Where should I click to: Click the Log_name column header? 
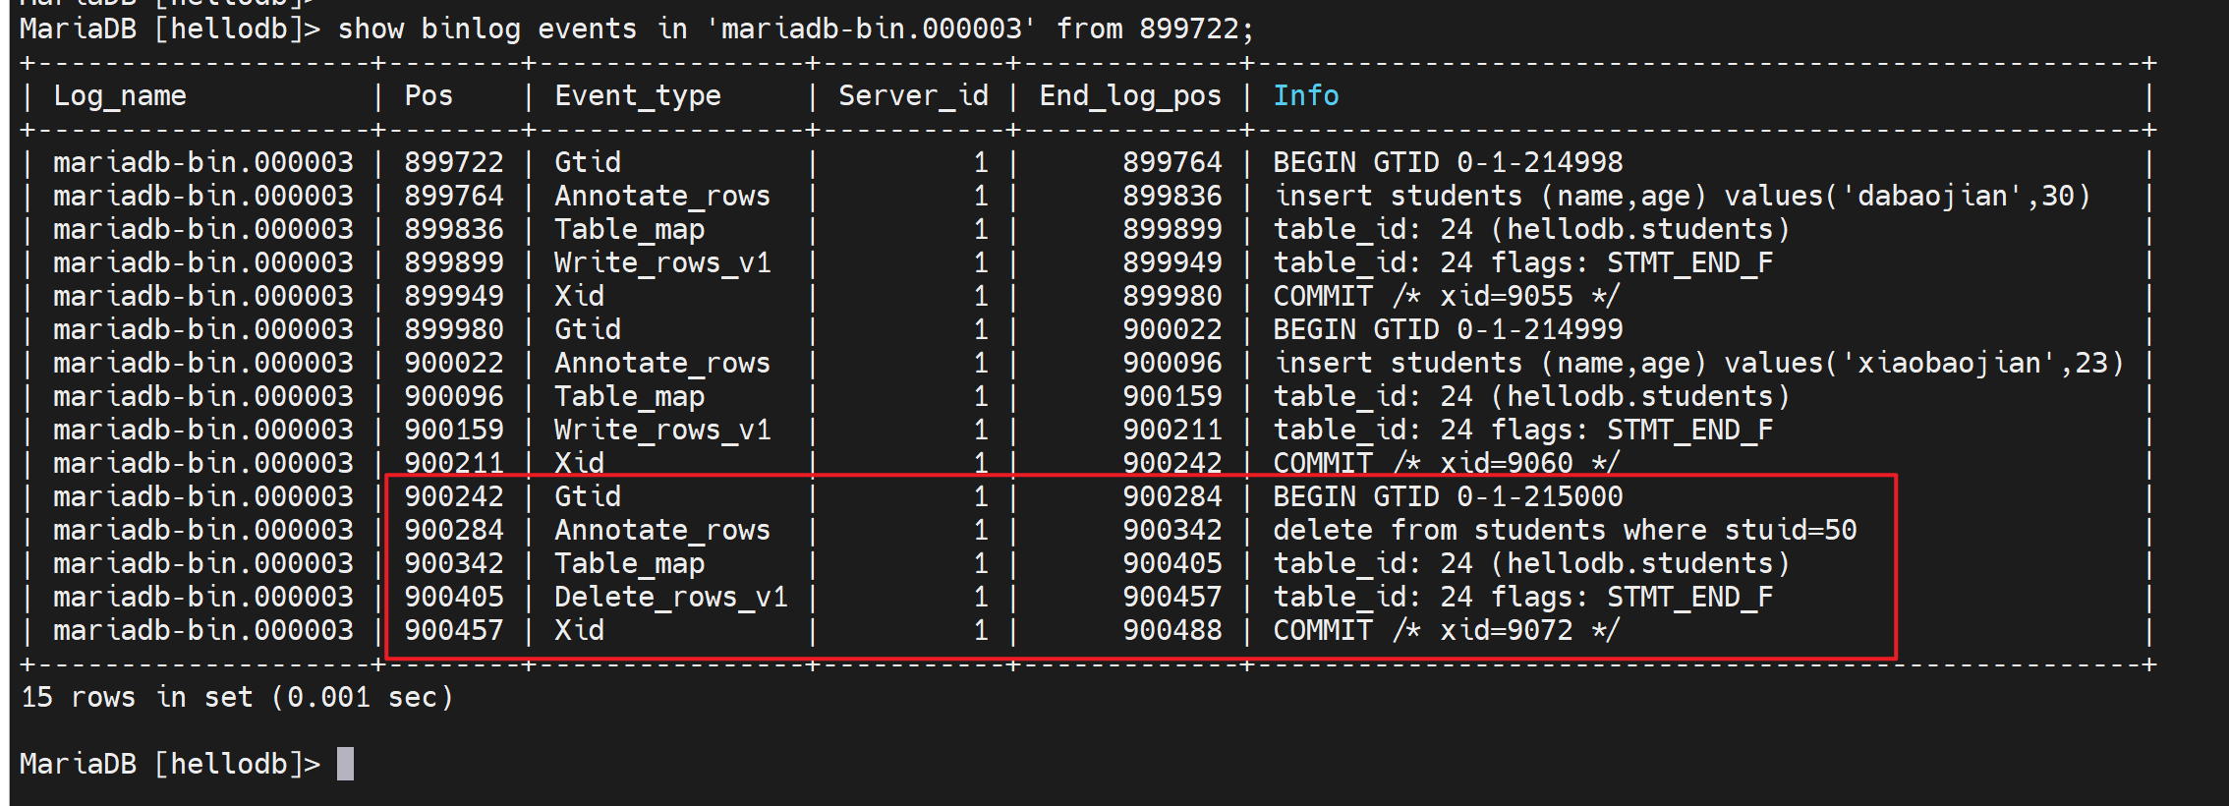(x=119, y=96)
